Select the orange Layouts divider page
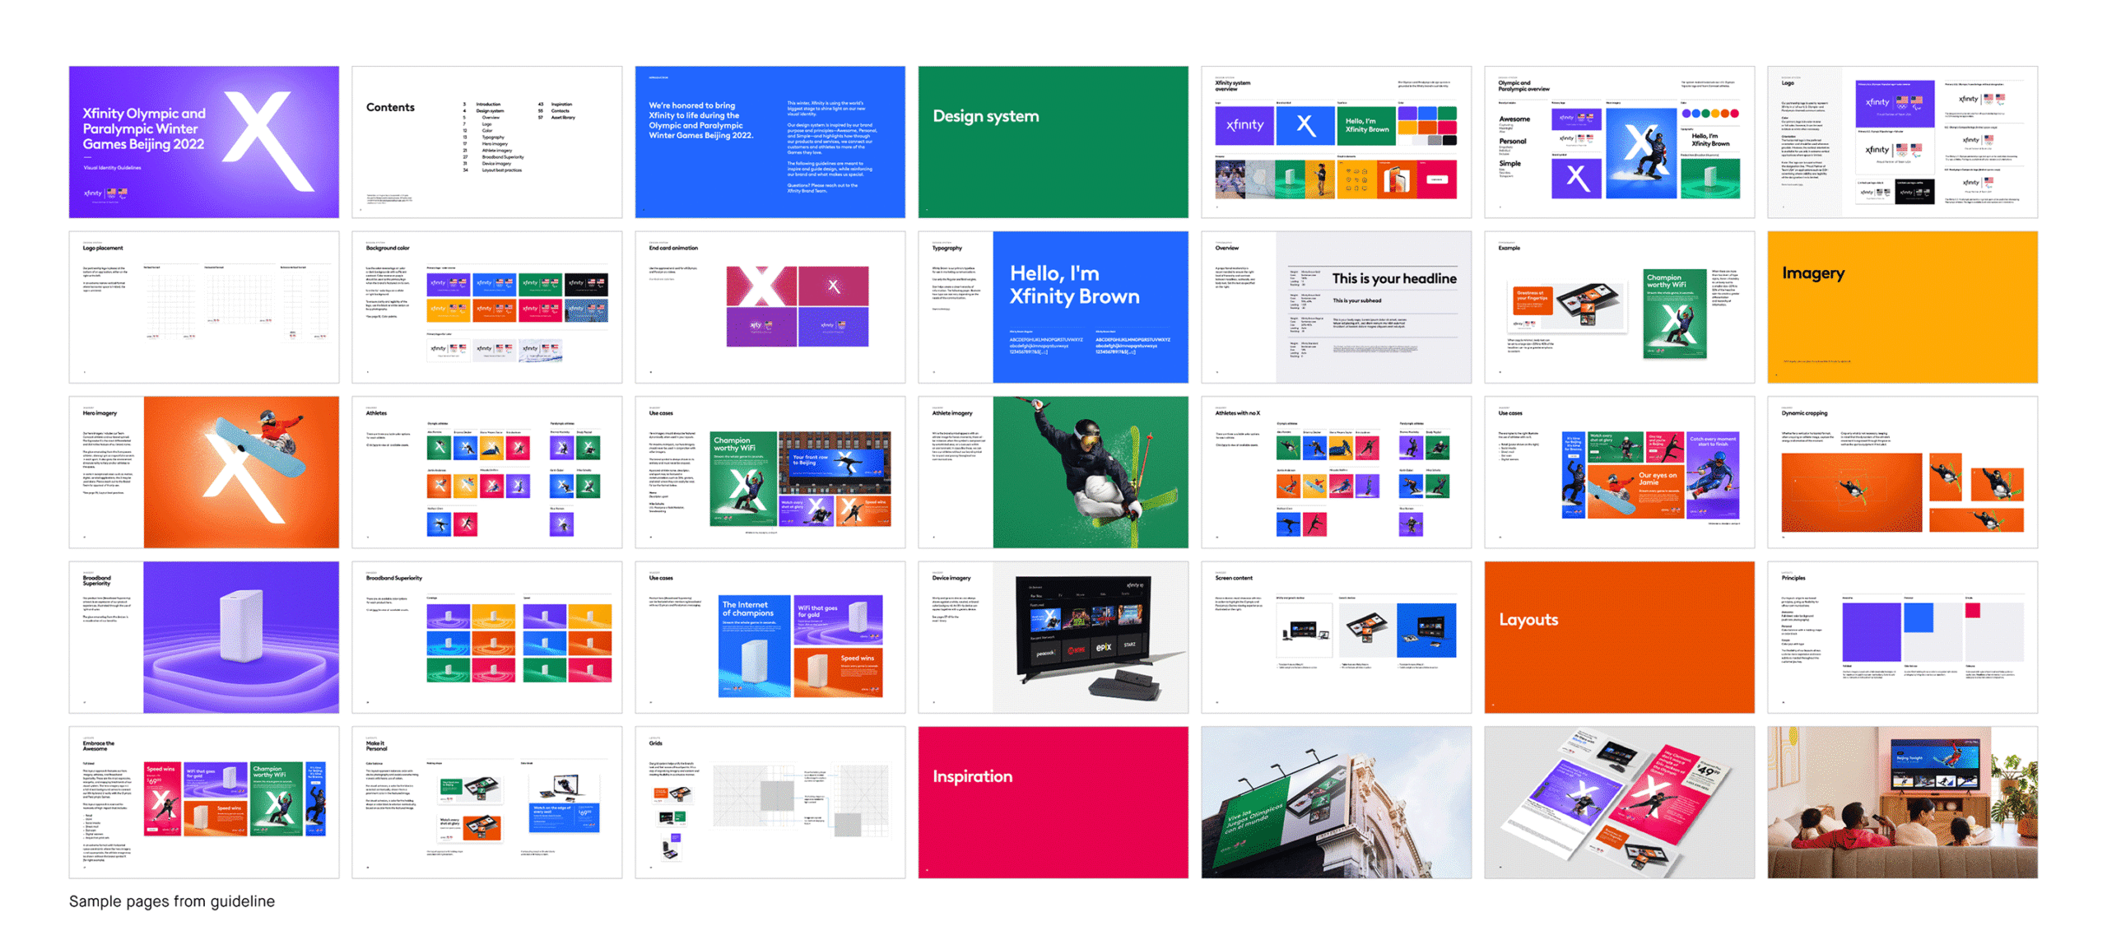 coord(1619,637)
